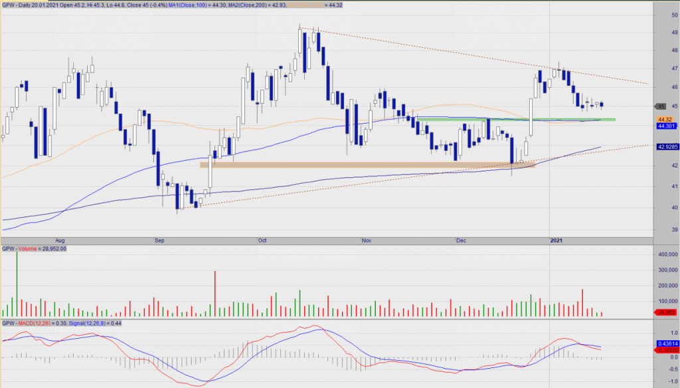Click the tall red volume bar in September
Image resolution: width=680 pixels, height=388 pixels.
[215, 294]
